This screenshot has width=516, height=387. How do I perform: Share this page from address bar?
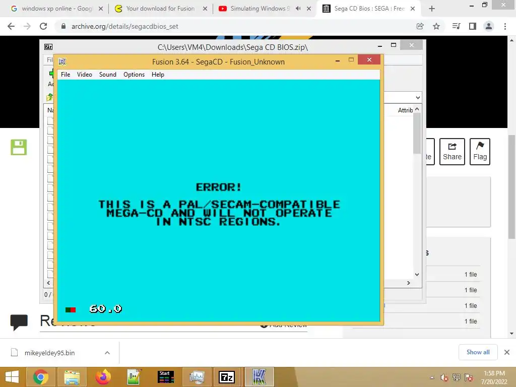point(420,26)
